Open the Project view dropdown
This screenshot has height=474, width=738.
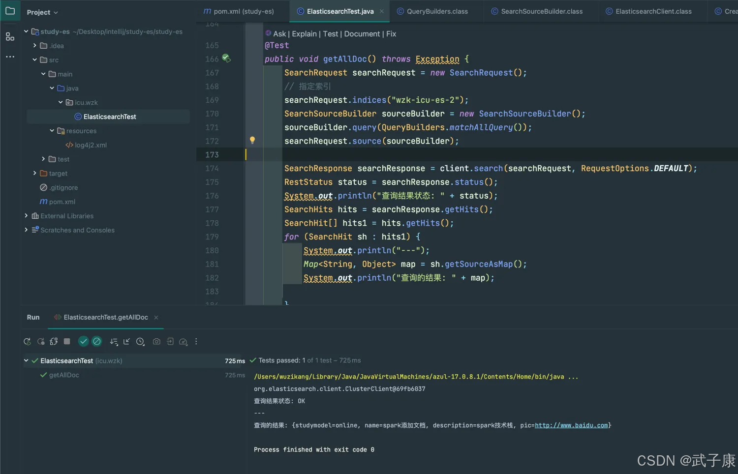(x=42, y=12)
